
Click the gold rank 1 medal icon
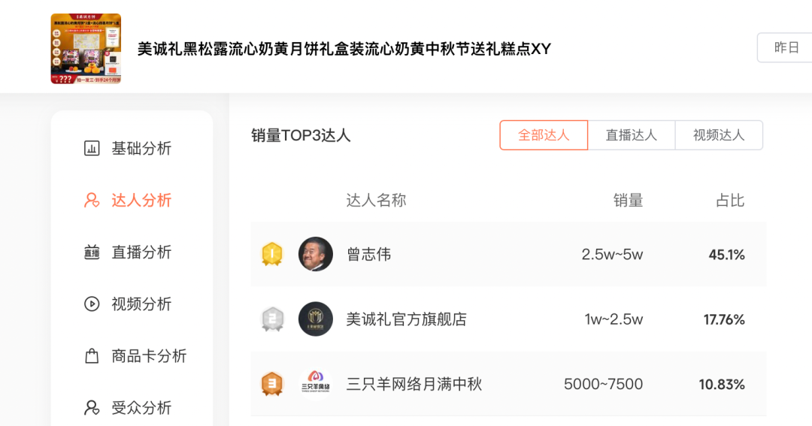pyautogui.click(x=271, y=254)
